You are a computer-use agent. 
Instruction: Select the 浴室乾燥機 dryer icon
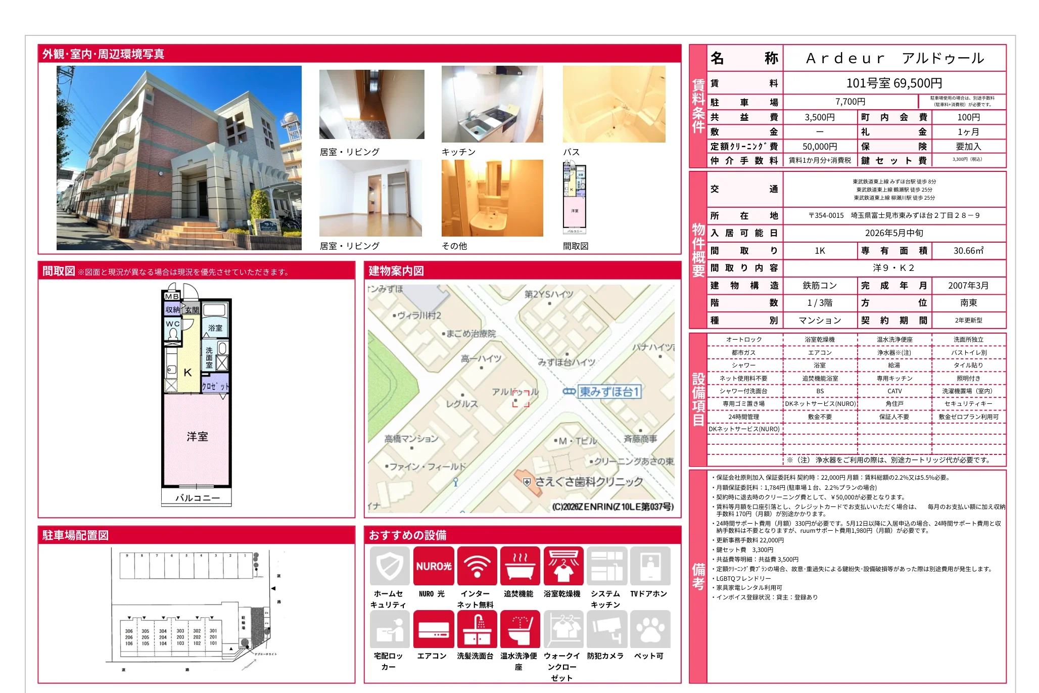pos(563,566)
